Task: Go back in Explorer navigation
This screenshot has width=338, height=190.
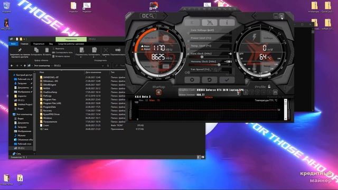Action: pos(12,65)
